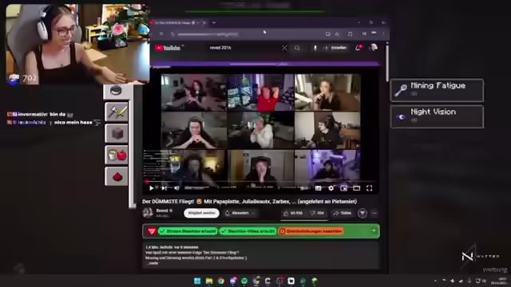The height and width of the screenshot is (287, 511).
Task: Open File Explorer from taskbar
Action: (209, 281)
